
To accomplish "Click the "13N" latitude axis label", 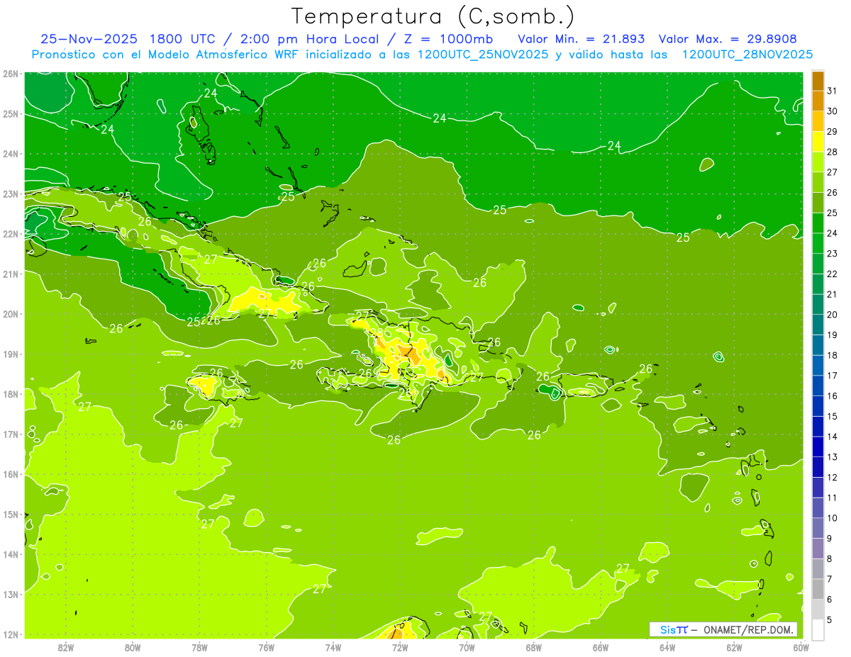I will click(x=11, y=594).
